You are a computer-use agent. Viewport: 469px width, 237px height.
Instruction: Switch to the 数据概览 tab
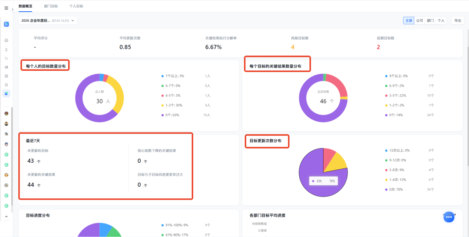click(x=26, y=6)
